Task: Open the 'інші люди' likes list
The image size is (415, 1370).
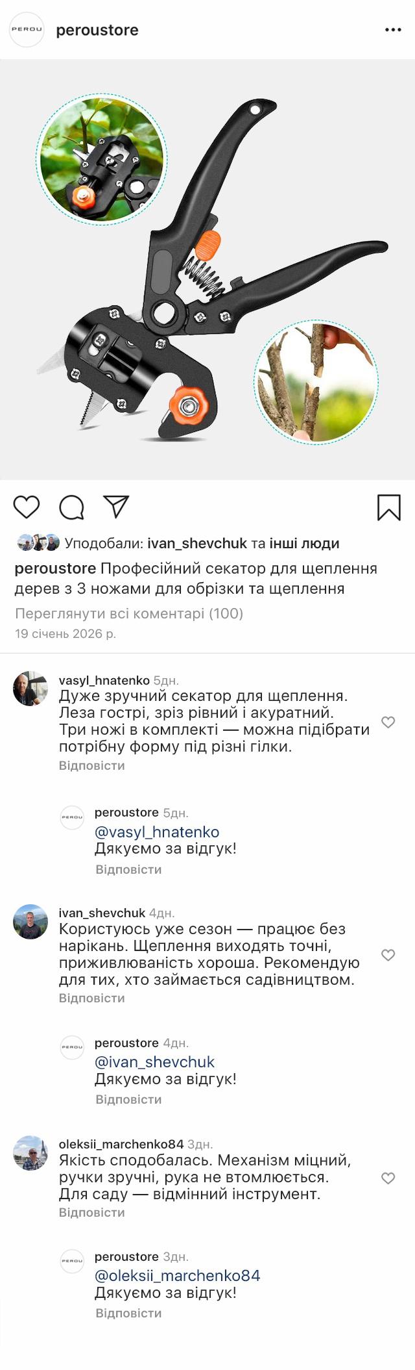Action: (304, 543)
